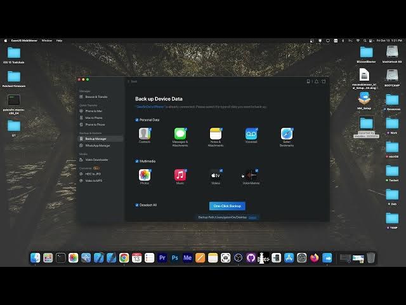
Task: Open Spotlight search in menu bar
Action: coord(365,41)
